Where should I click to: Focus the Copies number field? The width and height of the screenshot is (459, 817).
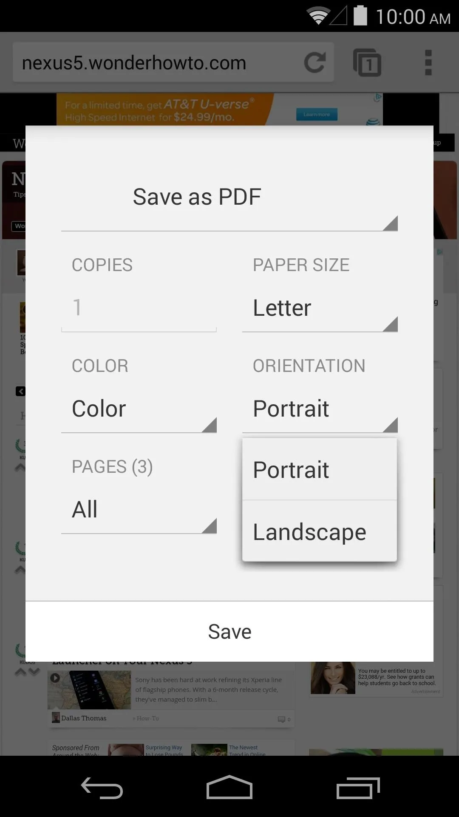coord(139,308)
